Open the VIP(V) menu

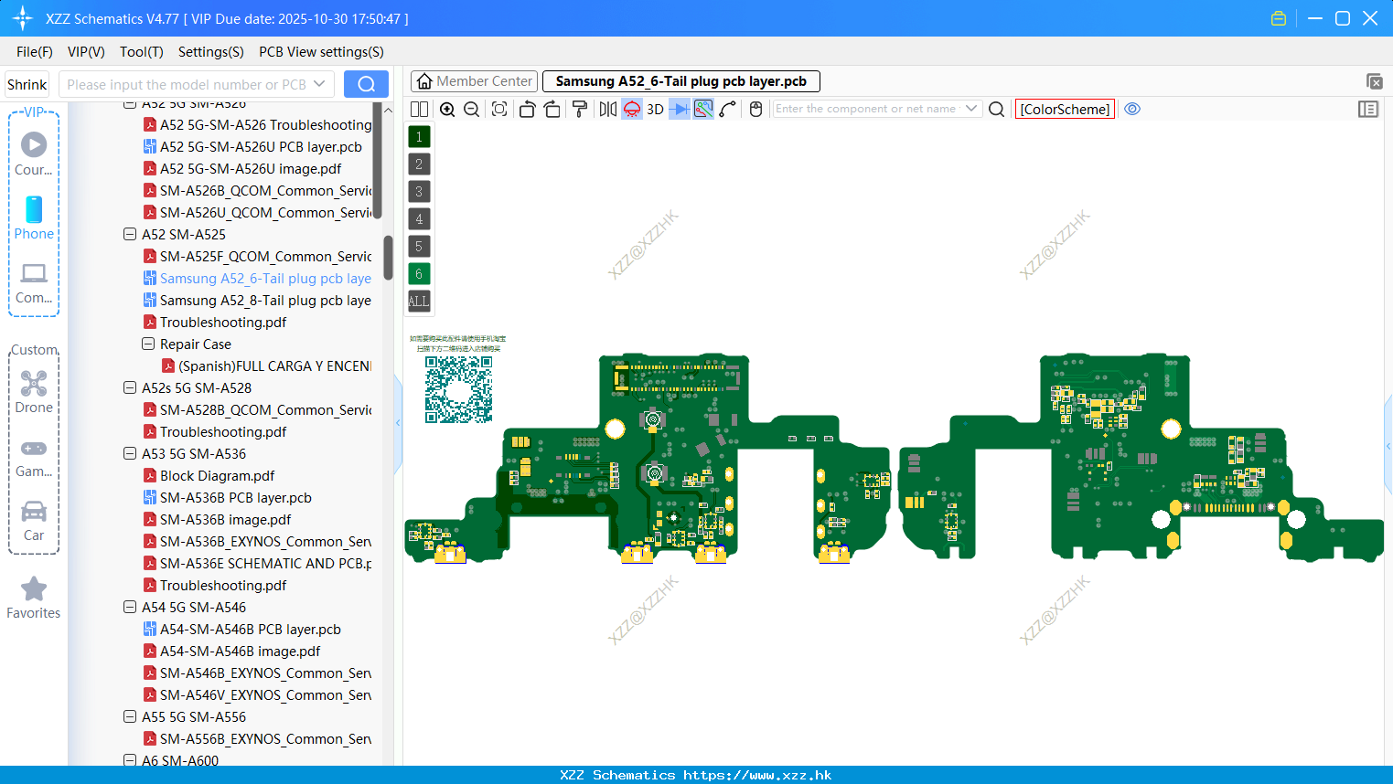(86, 52)
